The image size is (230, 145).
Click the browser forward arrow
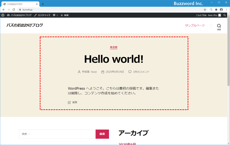(x=9, y=10)
